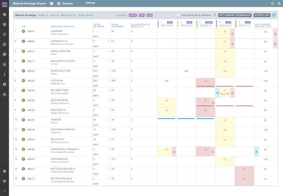
Task: Click blue download icon in row 100160
Action: [x=218, y=93]
